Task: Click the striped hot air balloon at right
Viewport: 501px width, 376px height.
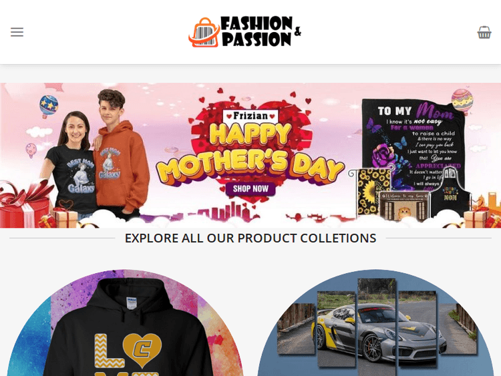Action: [x=462, y=102]
